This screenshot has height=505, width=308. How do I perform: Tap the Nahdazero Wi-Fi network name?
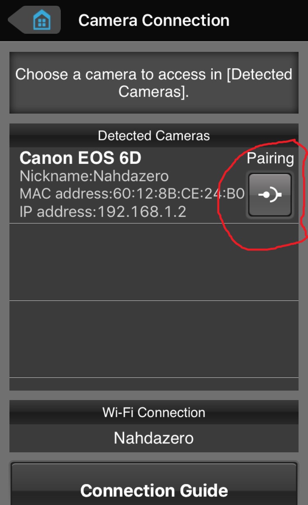pyautogui.click(x=154, y=438)
